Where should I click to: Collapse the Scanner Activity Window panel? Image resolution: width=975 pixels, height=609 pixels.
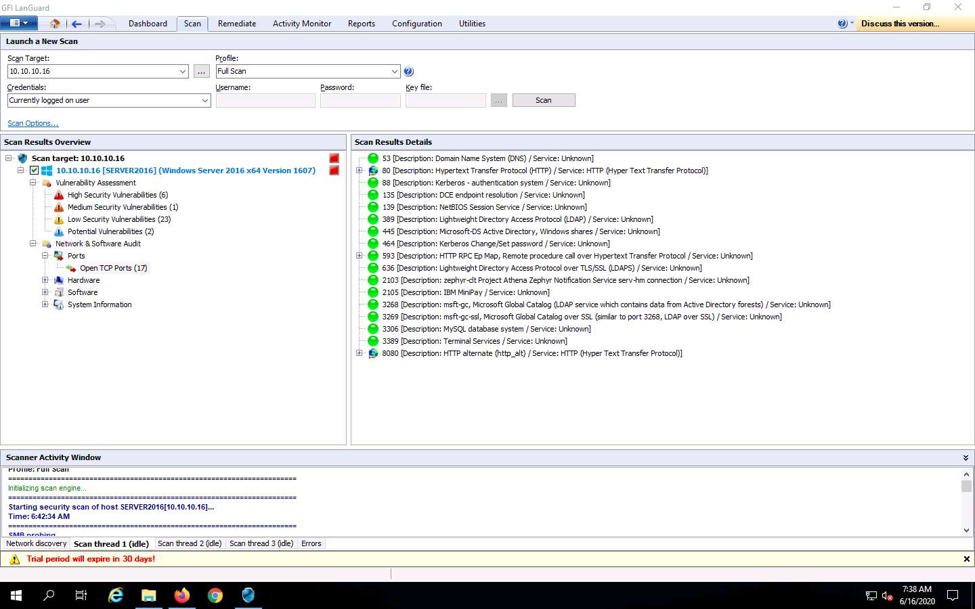(966, 458)
